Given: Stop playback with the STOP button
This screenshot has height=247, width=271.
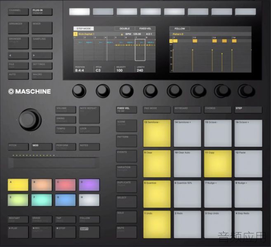Looking at the screenshot, I should click(66, 232).
